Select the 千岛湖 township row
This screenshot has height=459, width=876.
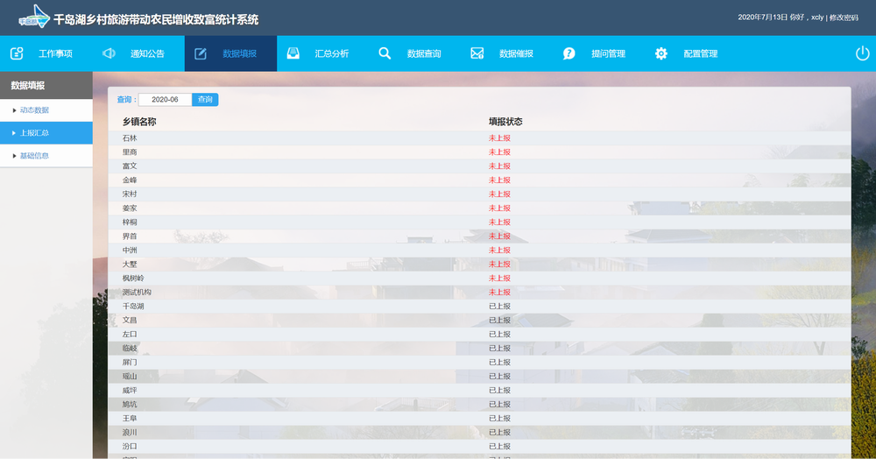pos(132,307)
